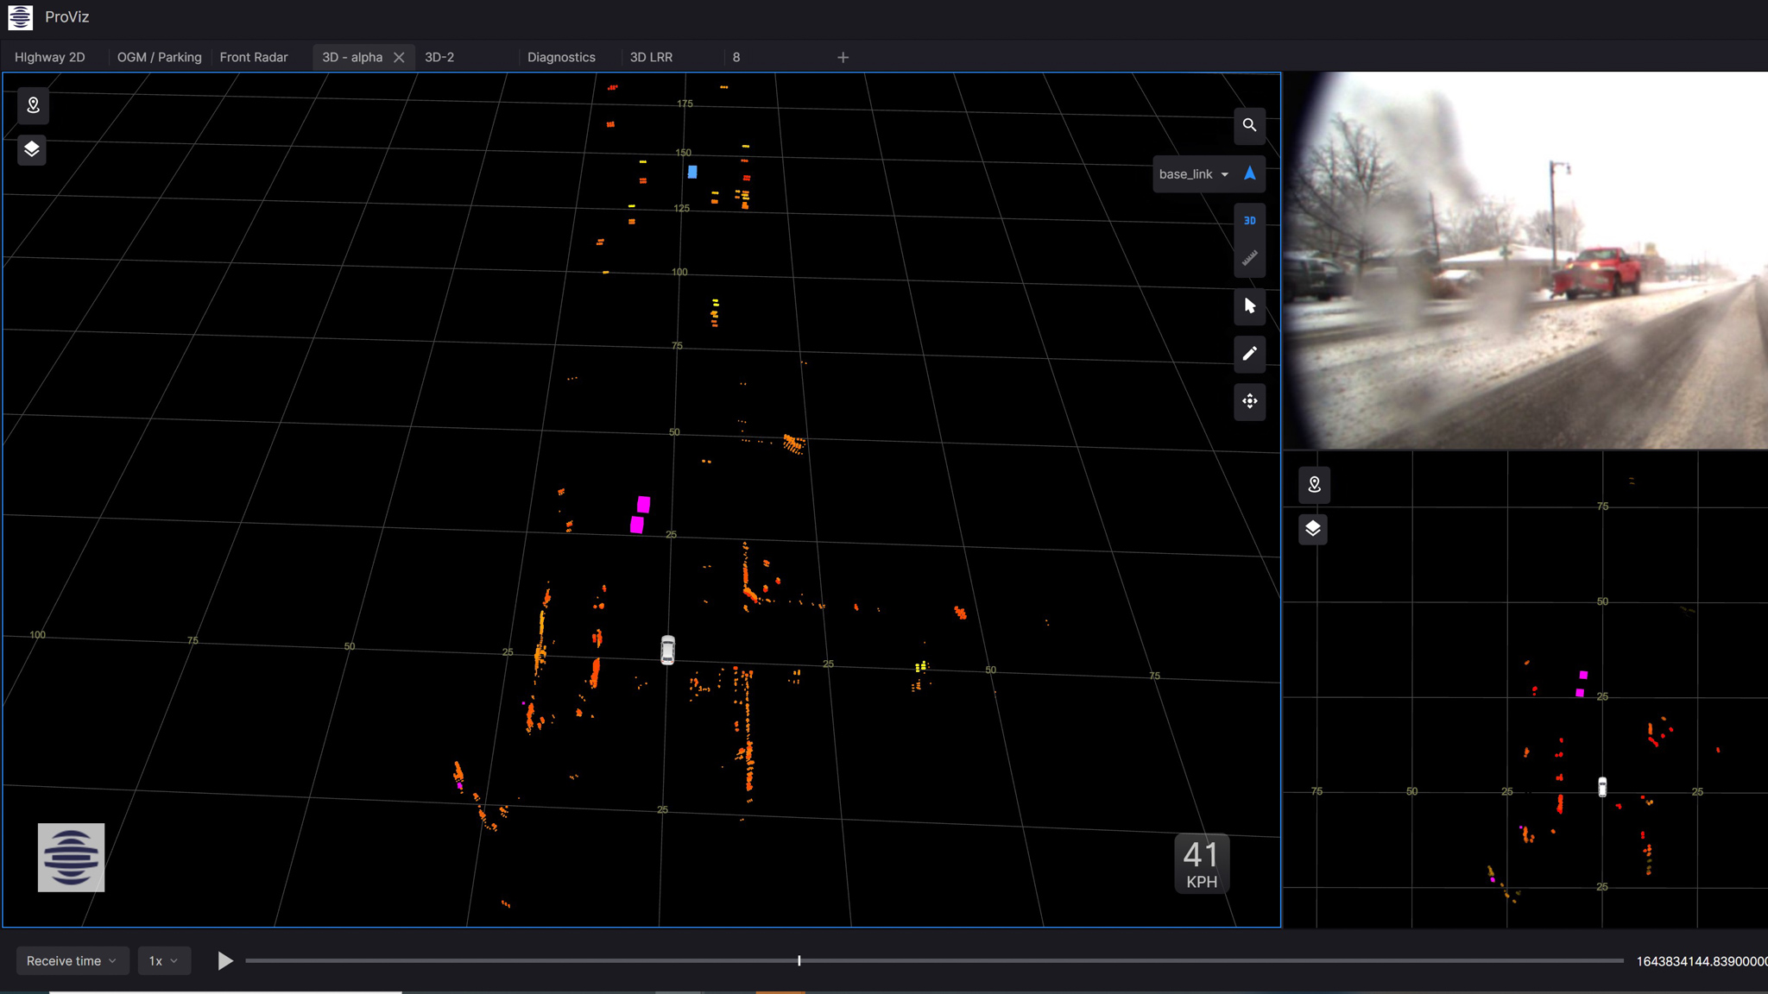The height and width of the screenshot is (994, 1768).
Task: Select the ruler measure tool
Action: point(1249,258)
